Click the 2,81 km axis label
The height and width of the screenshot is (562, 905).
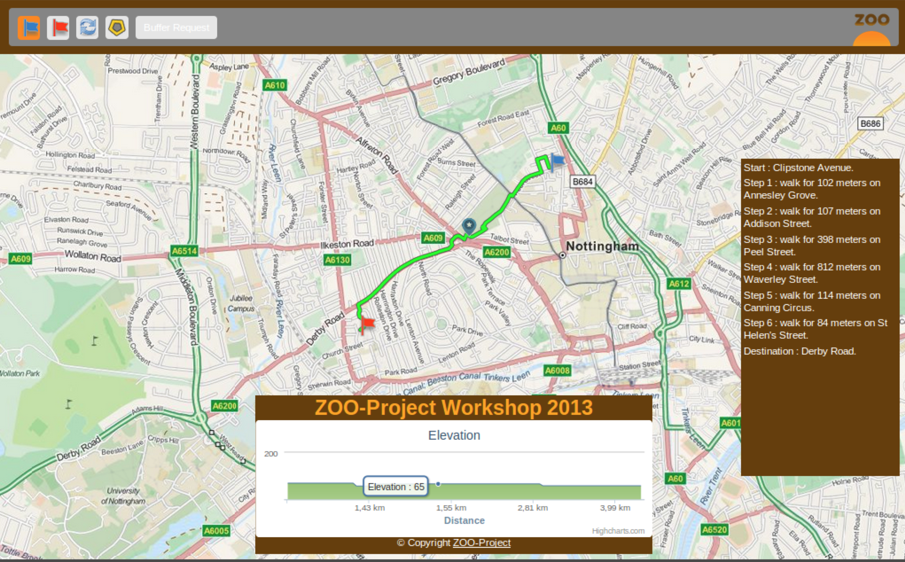coord(532,508)
